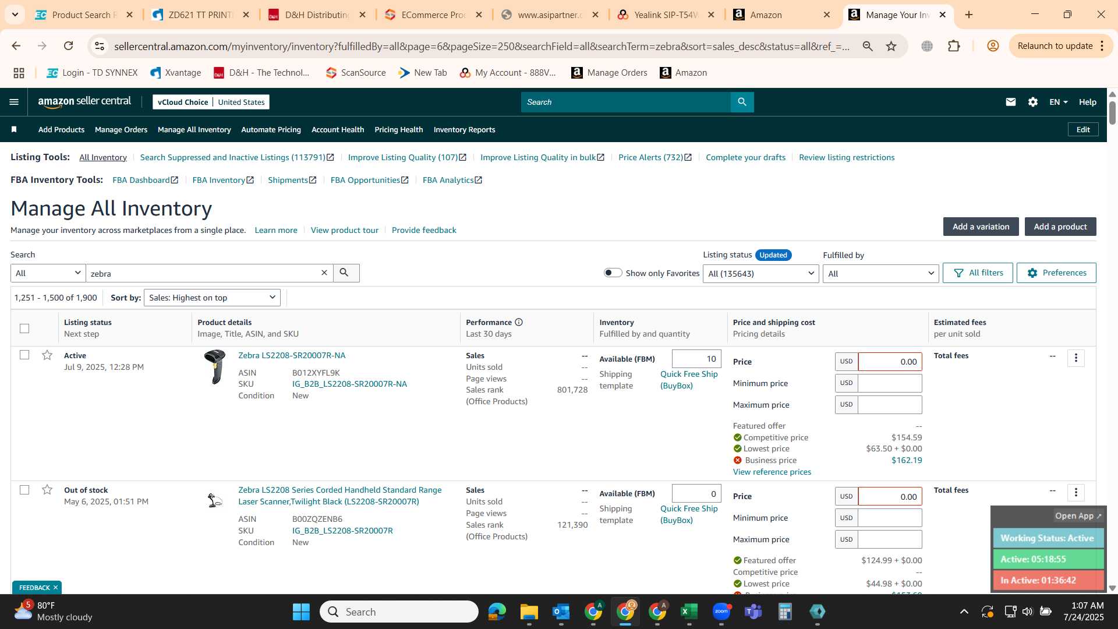Screen dimensions: 1118x629
Task: Click the Zebra scanner thumbnail of the Active listing
Action: [x=215, y=367]
